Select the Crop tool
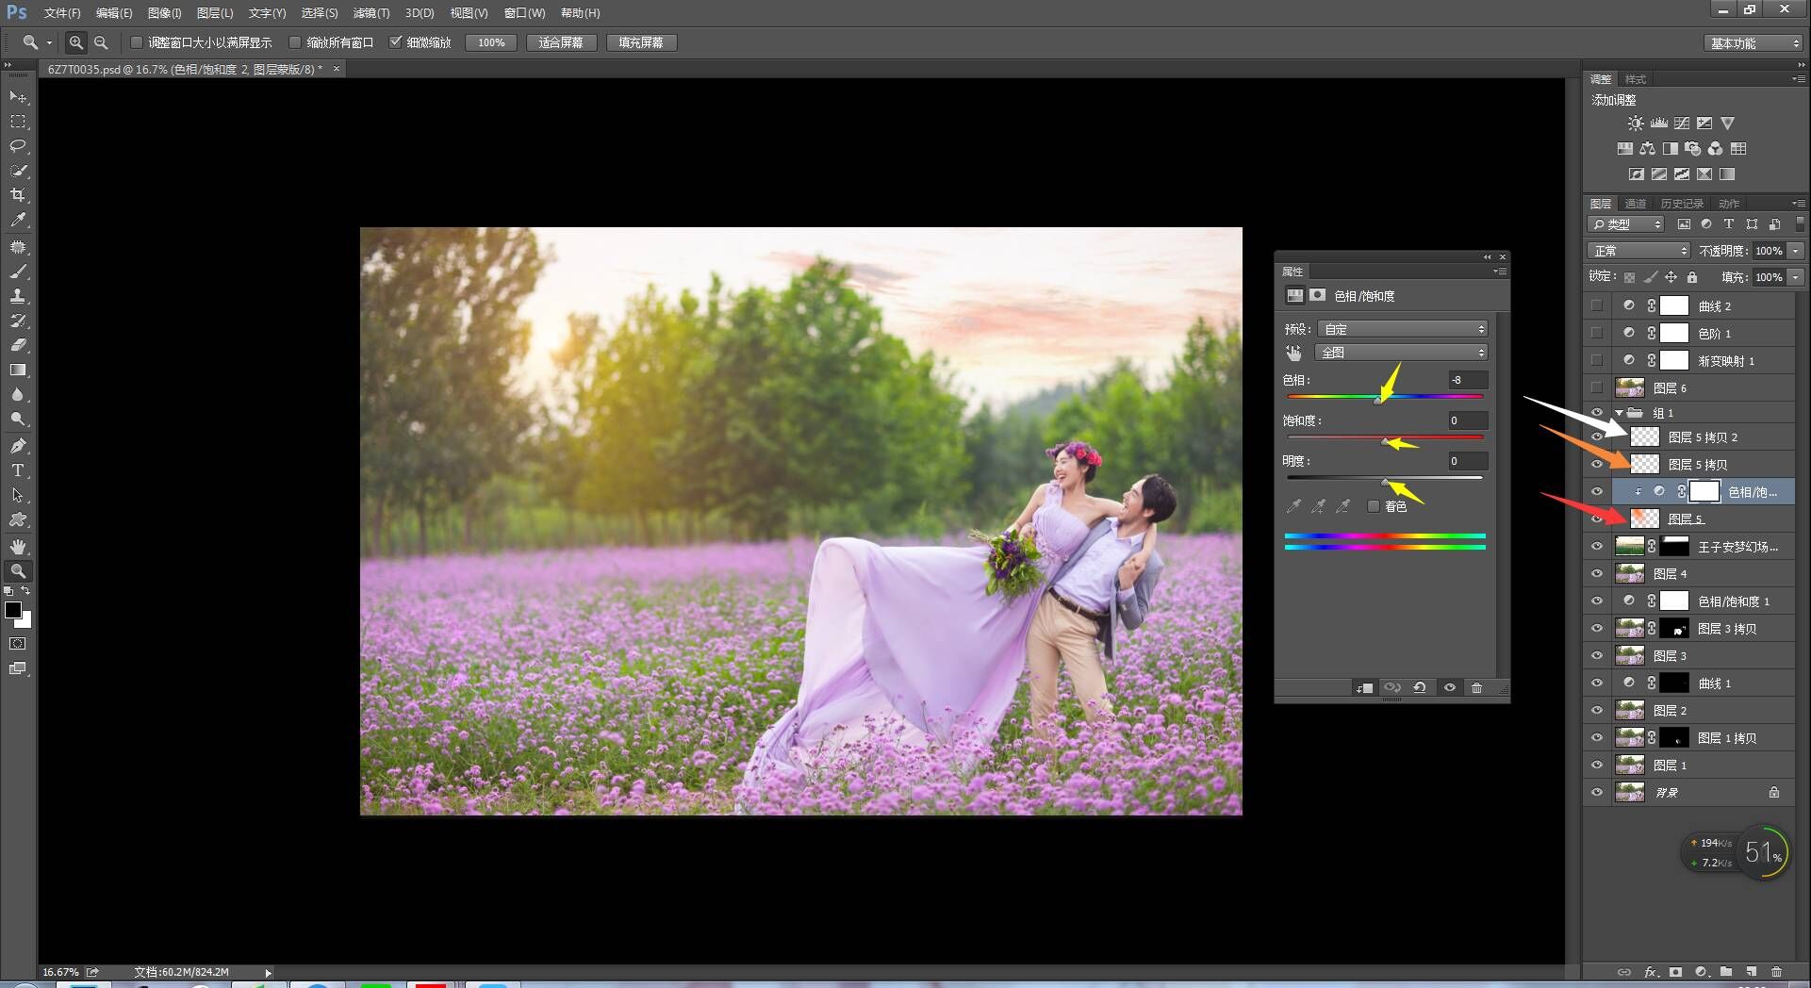Viewport: 1811px width, 988px height. (18, 195)
